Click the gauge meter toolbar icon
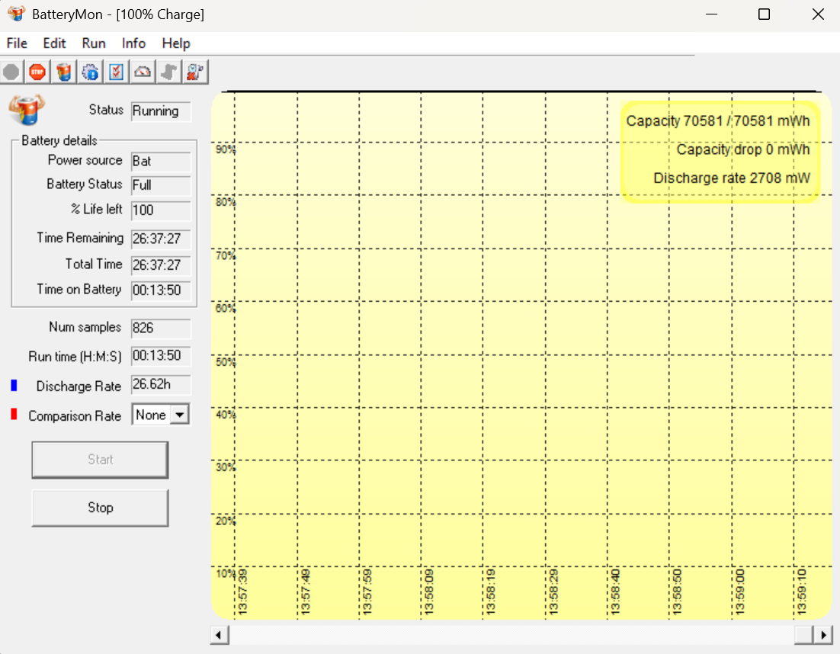The image size is (840, 654). (x=143, y=72)
